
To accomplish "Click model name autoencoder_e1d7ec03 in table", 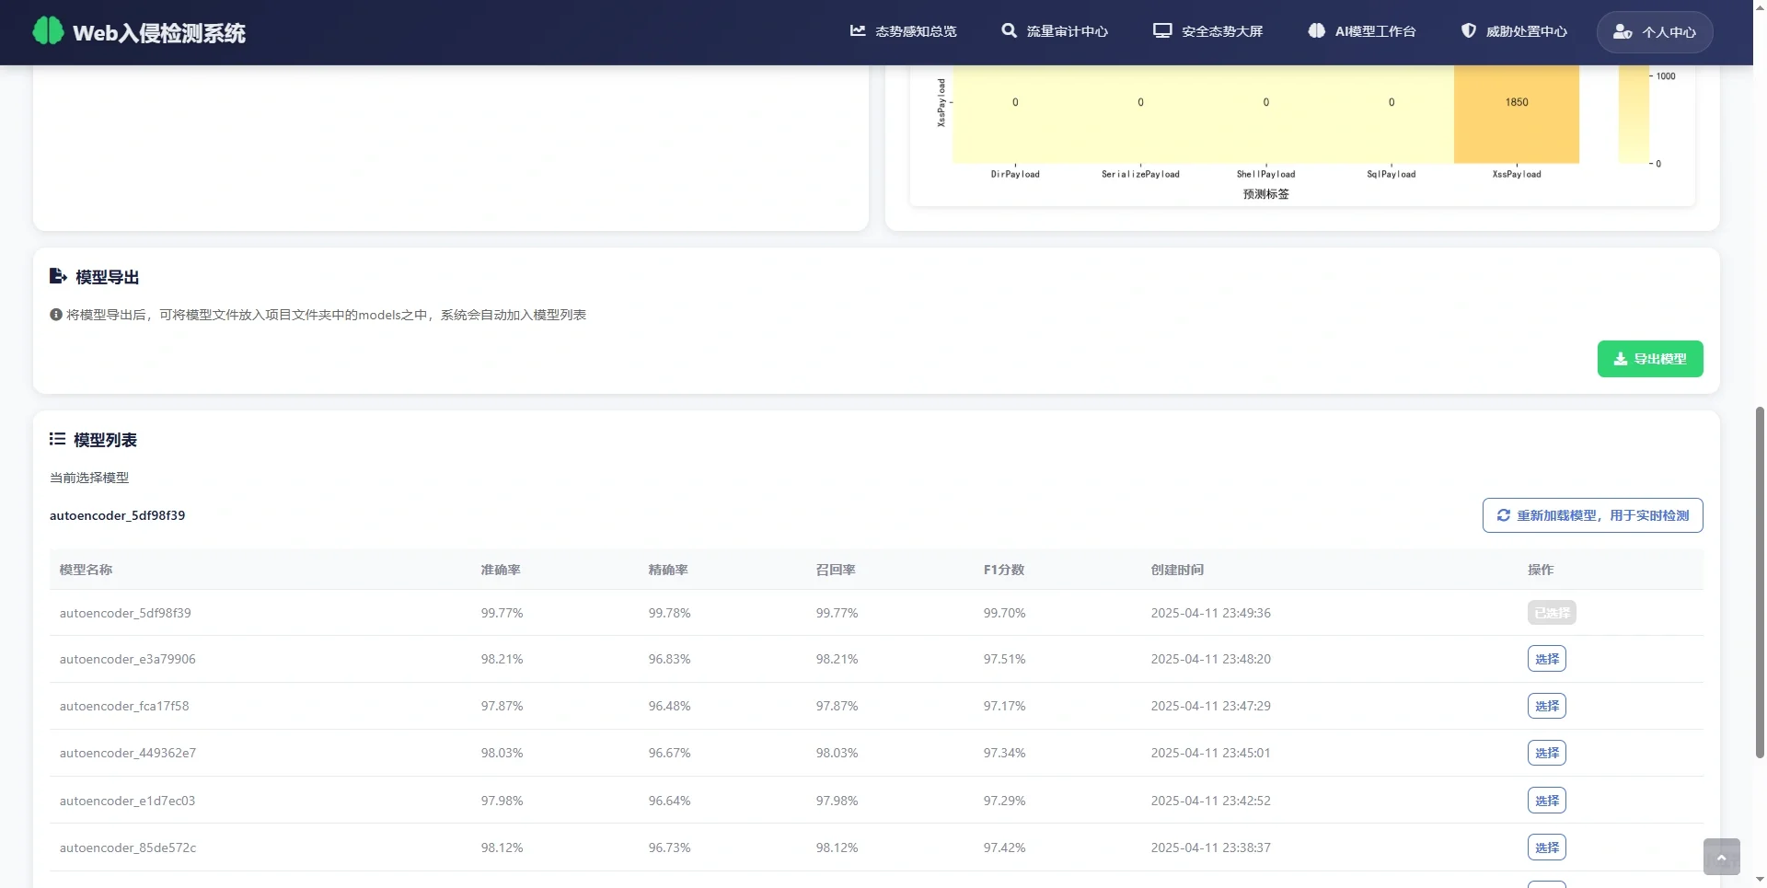I will click(127, 801).
